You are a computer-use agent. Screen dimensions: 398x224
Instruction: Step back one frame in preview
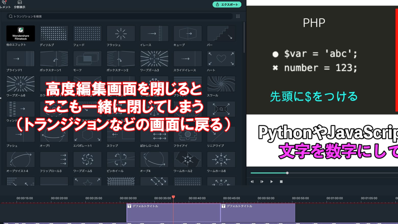click(252, 181)
